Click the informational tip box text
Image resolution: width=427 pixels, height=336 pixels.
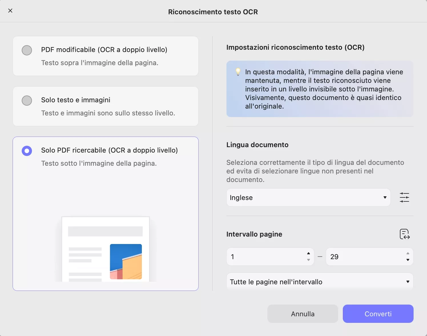point(320,89)
